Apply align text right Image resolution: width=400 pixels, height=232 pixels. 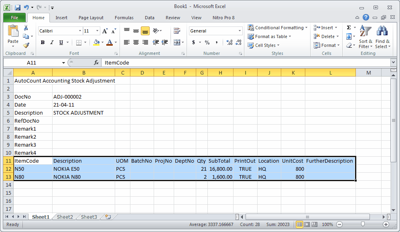pos(145,42)
